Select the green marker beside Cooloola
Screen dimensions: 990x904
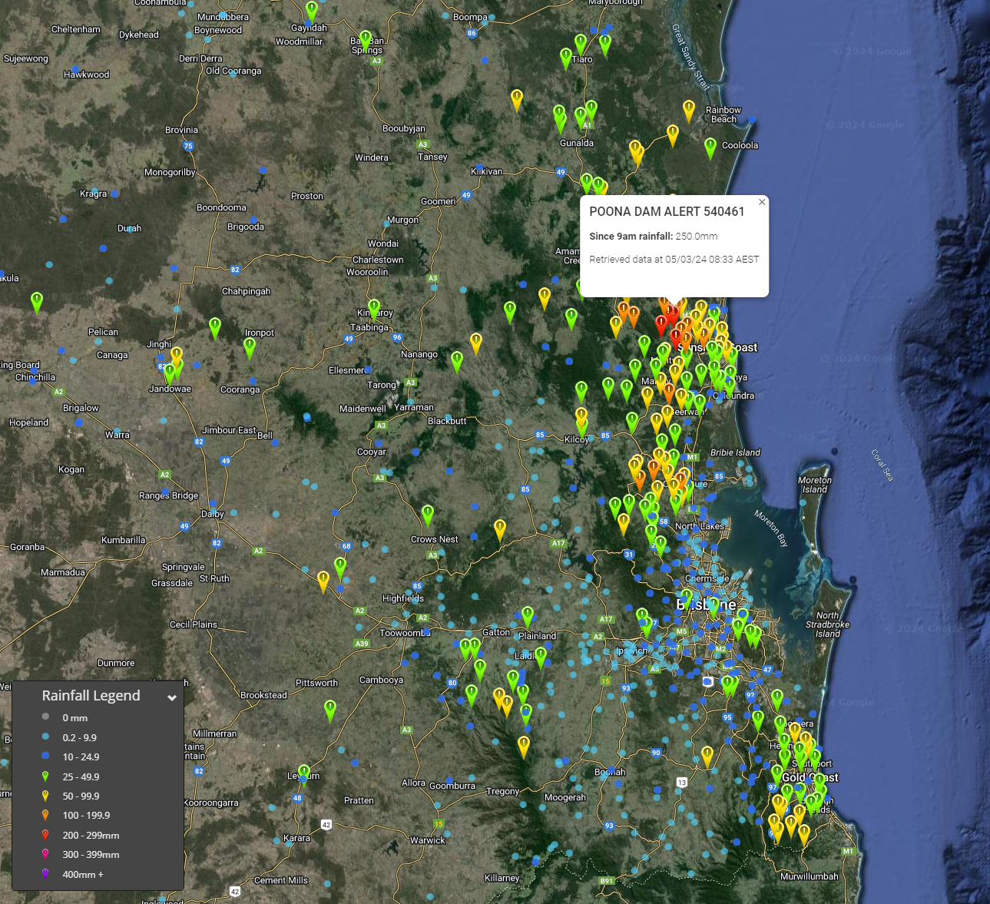[x=710, y=148]
